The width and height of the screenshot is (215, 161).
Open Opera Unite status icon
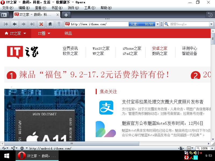click(x=13, y=148)
